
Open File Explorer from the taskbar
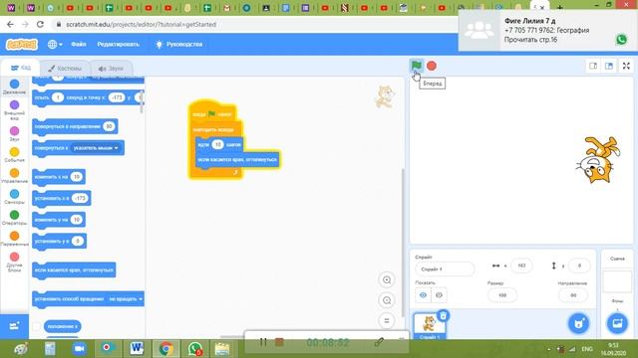pyautogui.click(x=222, y=349)
